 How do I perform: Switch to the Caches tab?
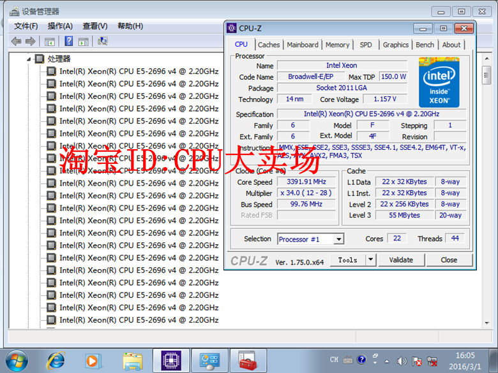269,45
